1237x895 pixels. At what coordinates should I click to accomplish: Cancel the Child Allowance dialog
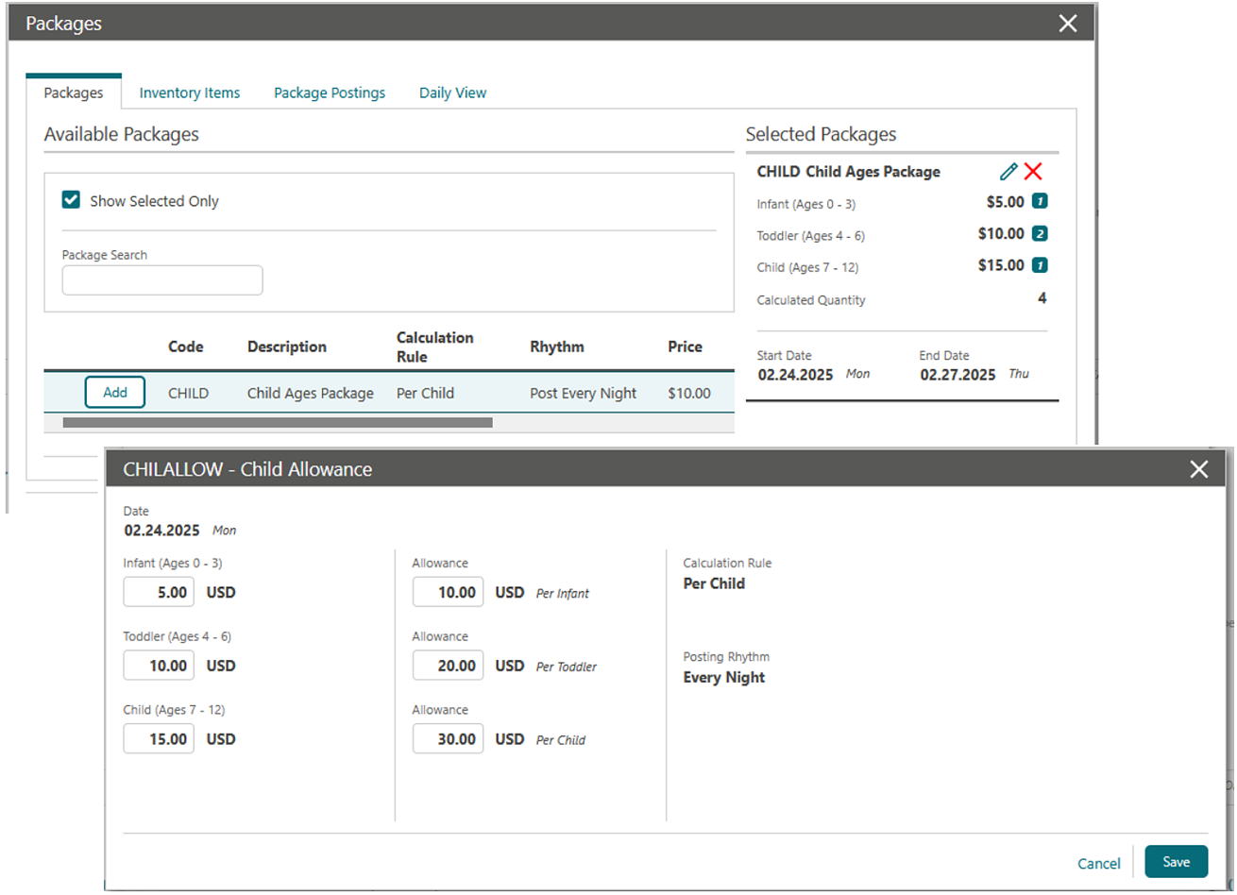pos(1099,863)
